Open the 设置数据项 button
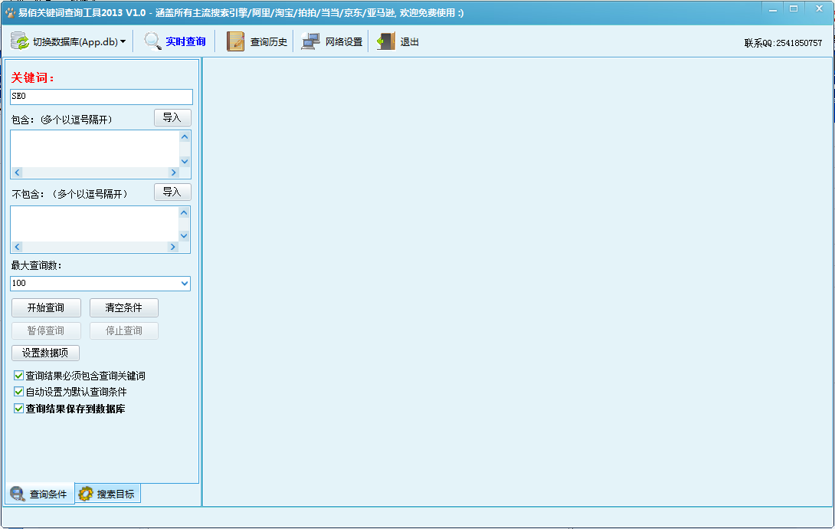The width and height of the screenshot is (835, 529). (45, 353)
